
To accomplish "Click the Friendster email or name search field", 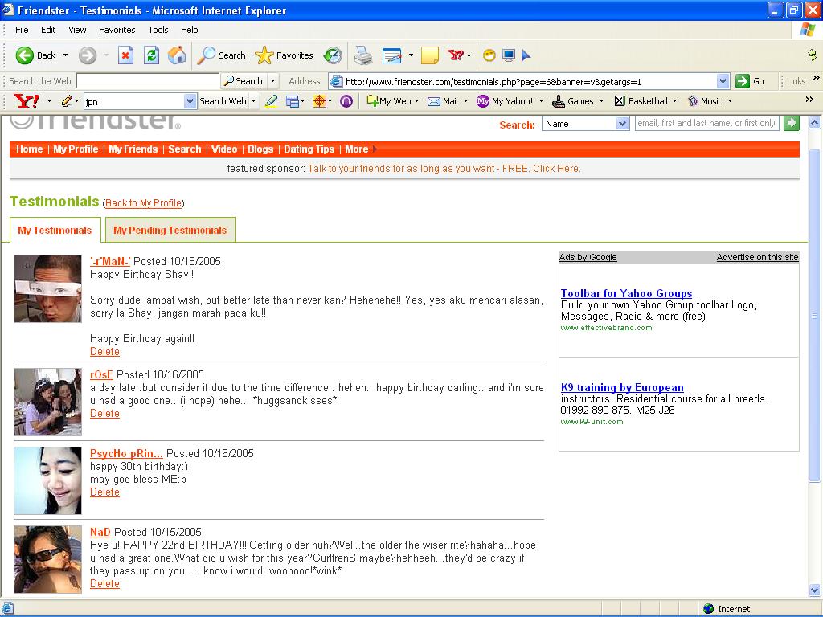I will (706, 123).
